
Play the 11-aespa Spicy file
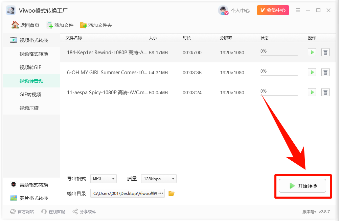[312, 92]
